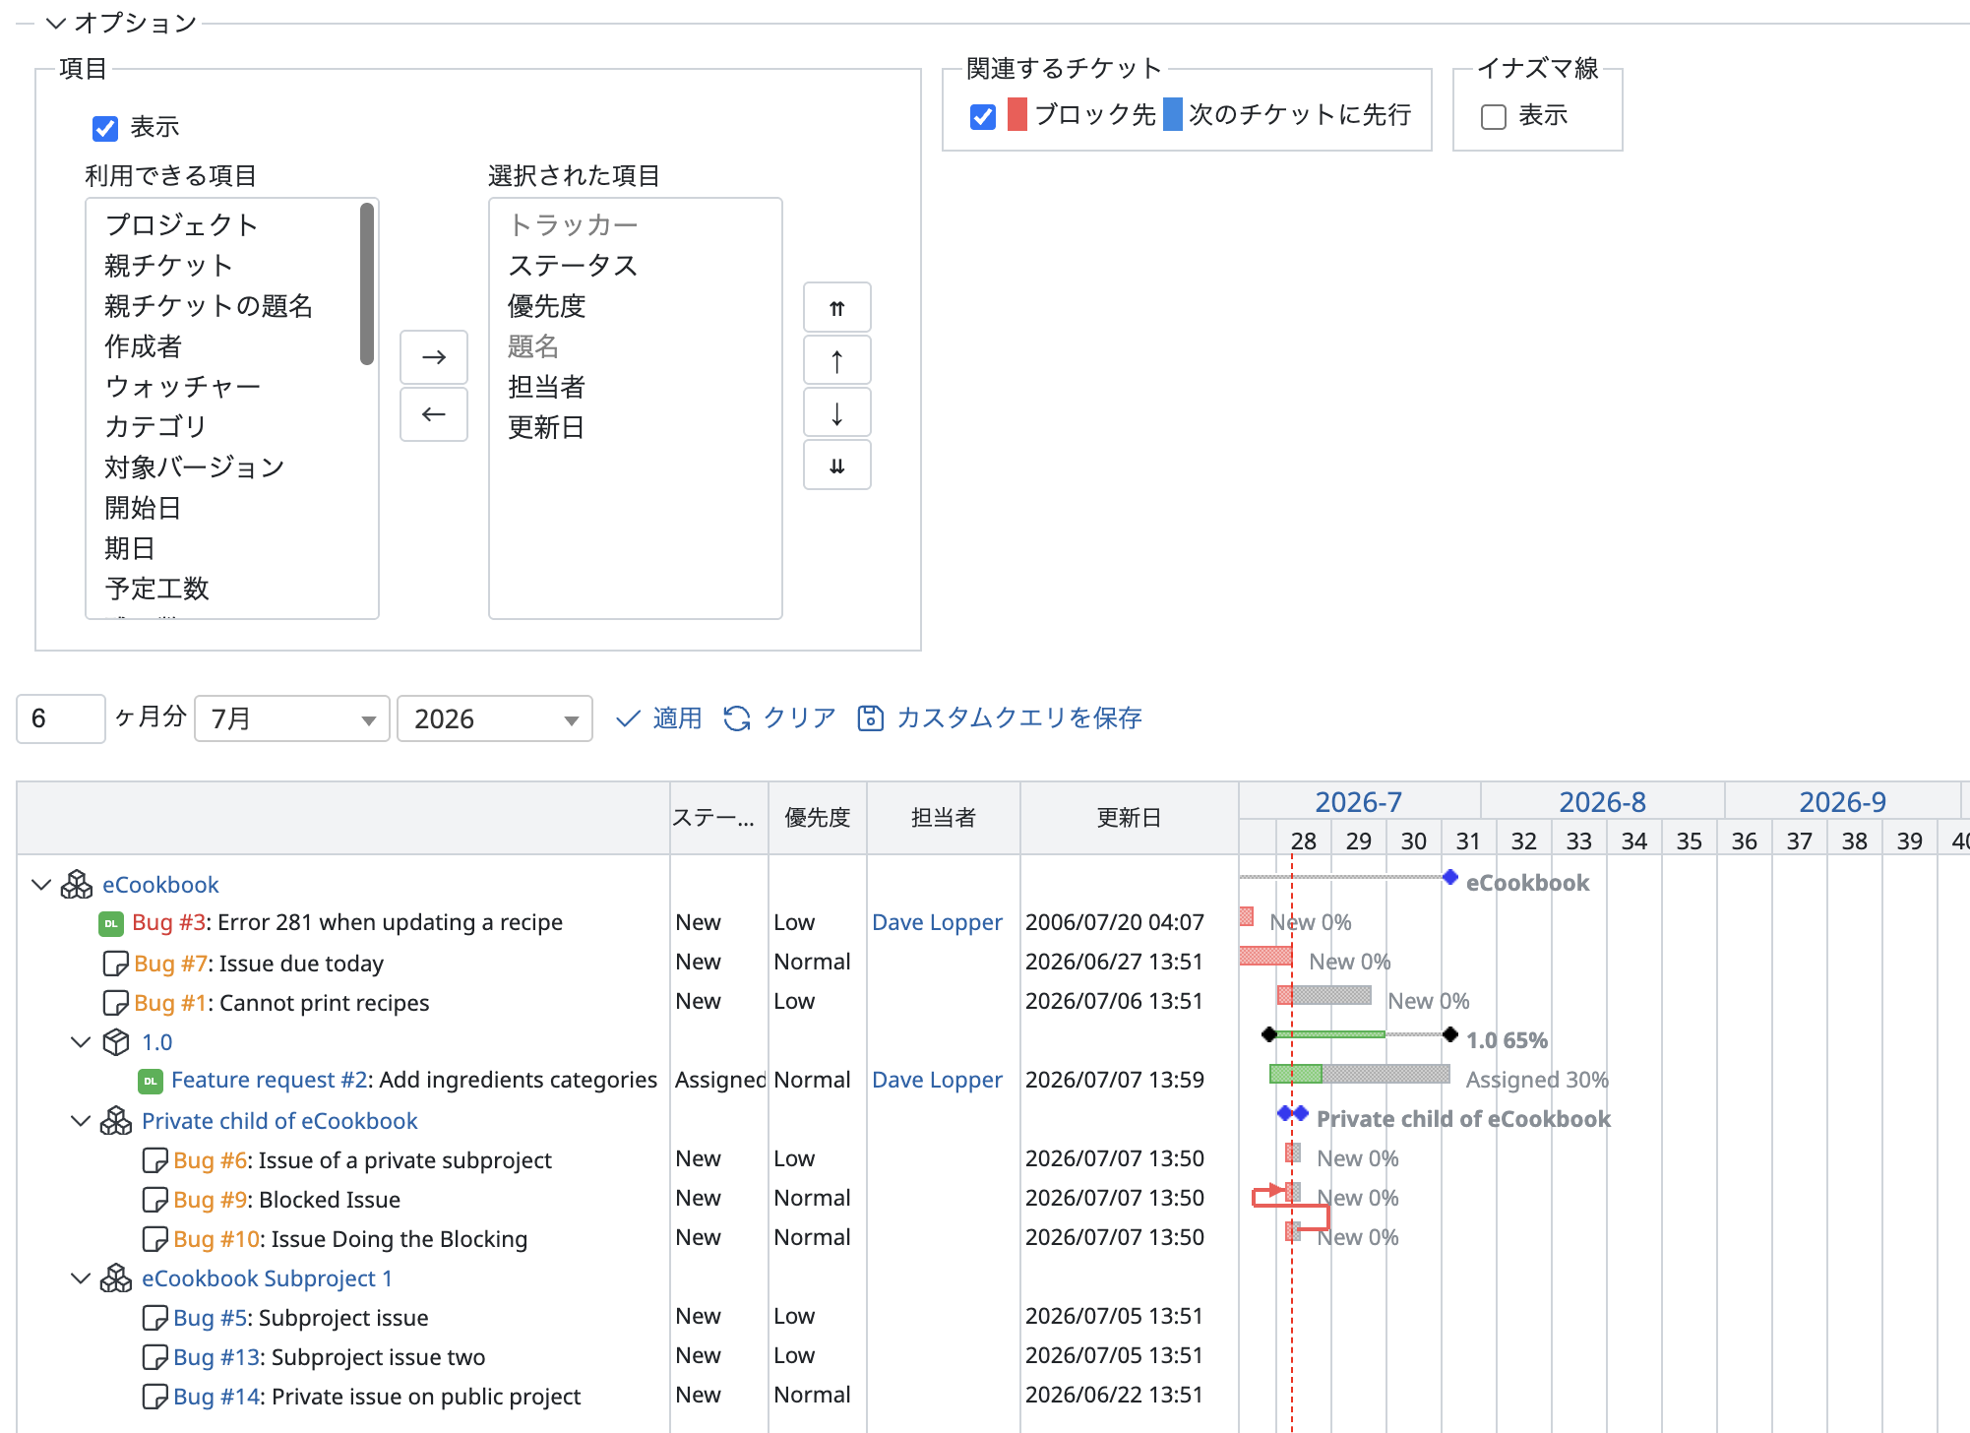The height and width of the screenshot is (1433, 1970).
Task: Open the 1.0 version link
Action: 157,1041
